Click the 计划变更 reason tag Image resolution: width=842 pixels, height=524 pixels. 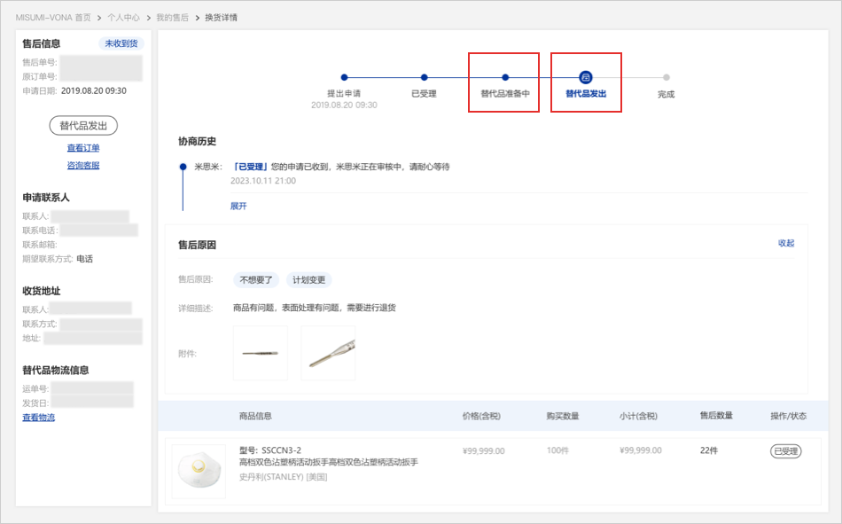[309, 280]
